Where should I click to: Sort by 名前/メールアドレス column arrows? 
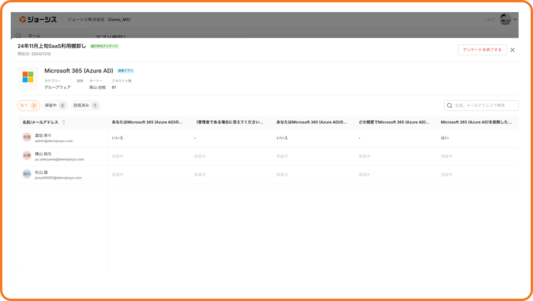point(64,122)
